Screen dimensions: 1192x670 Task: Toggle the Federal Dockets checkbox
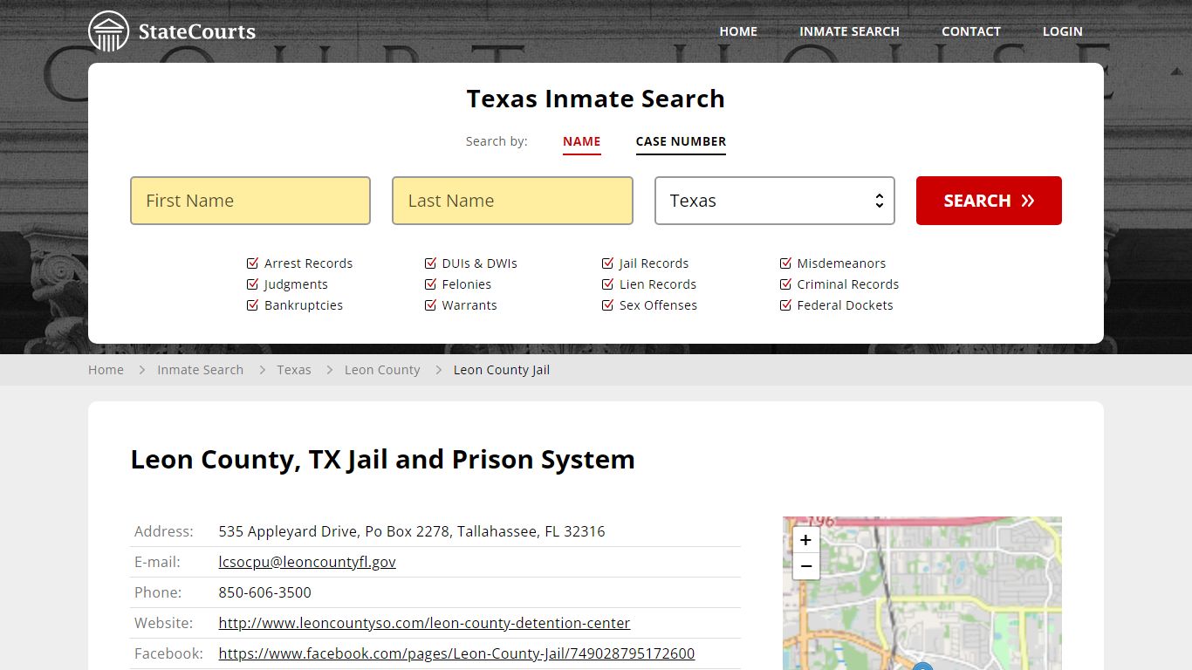[785, 305]
